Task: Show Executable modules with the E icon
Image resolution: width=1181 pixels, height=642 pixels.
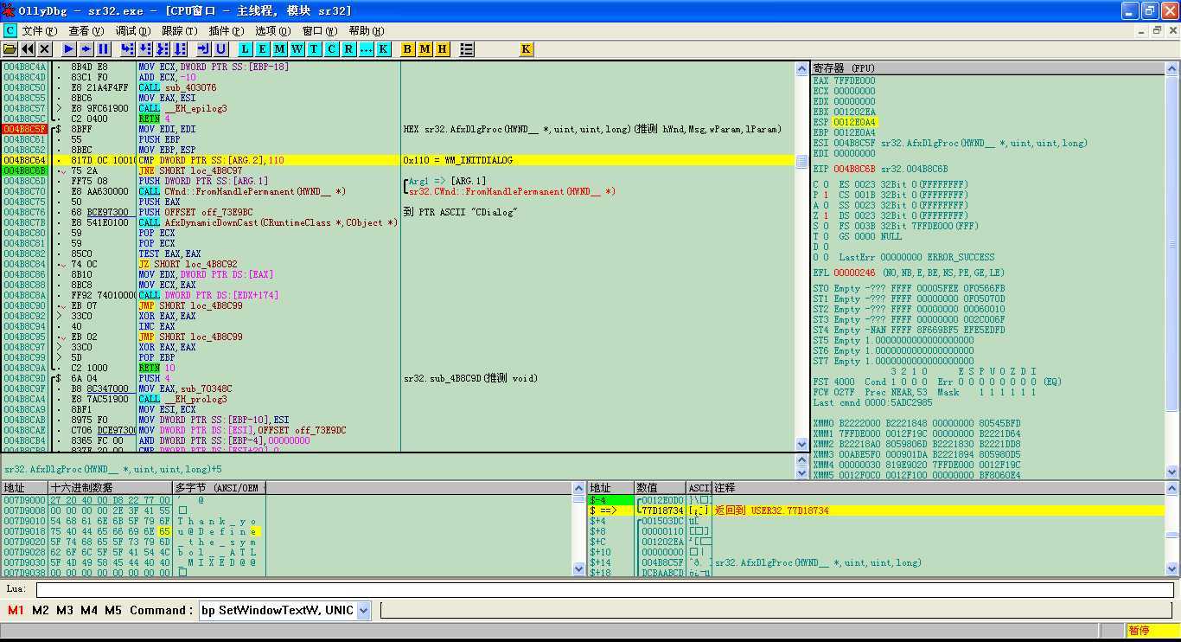Action: click(263, 49)
